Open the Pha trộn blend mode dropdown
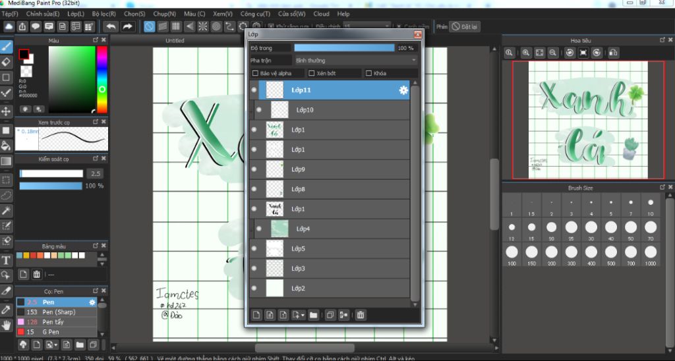The image size is (675, 361). [x=356, y=60]
